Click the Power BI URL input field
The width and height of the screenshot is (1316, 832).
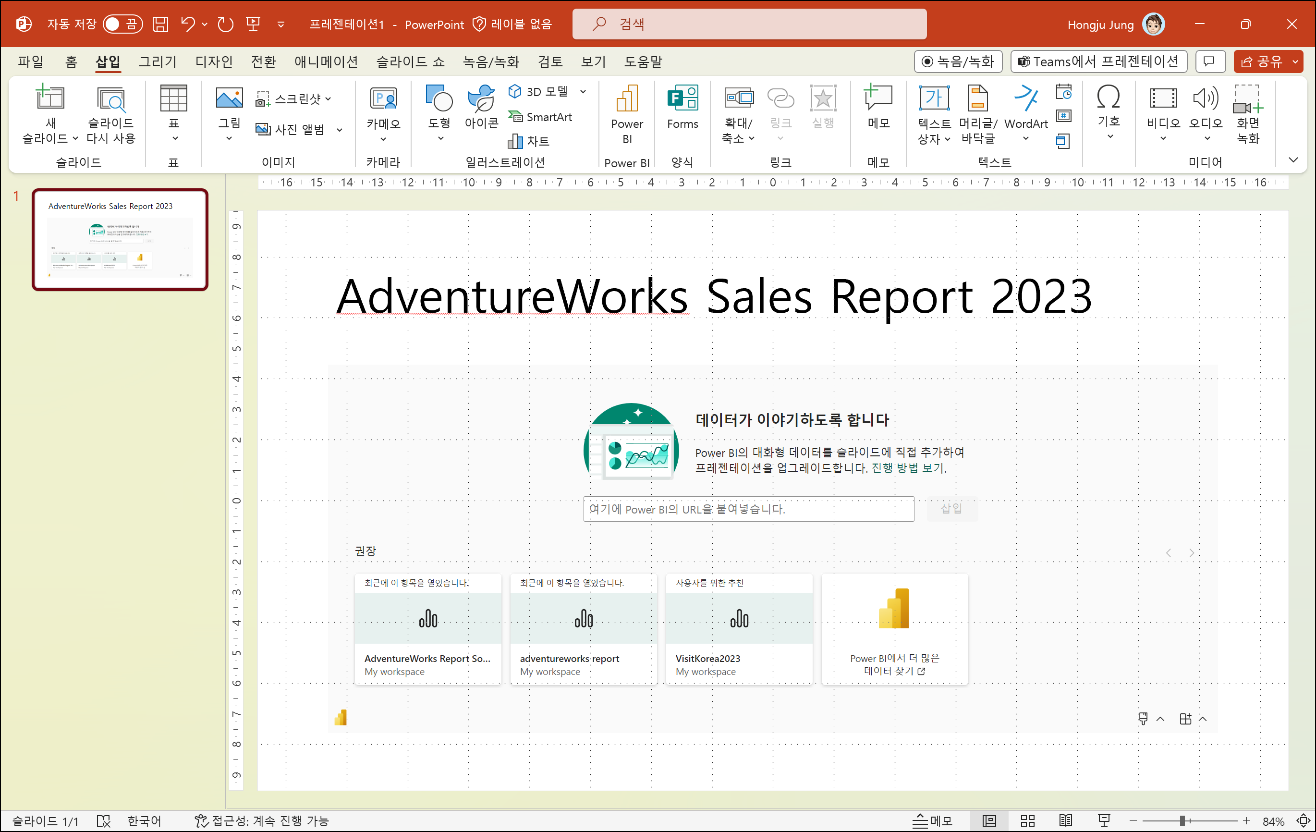click(748, 509)
